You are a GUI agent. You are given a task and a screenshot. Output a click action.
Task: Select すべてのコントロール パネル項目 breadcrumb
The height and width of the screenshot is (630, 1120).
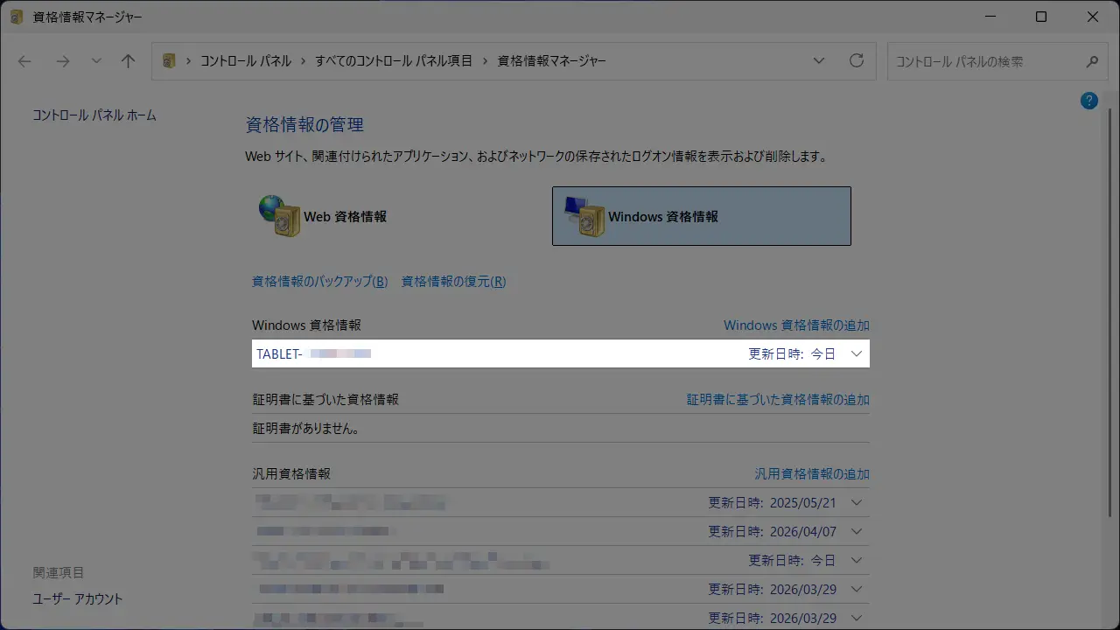pyautogui.click(x=394, y=61)
